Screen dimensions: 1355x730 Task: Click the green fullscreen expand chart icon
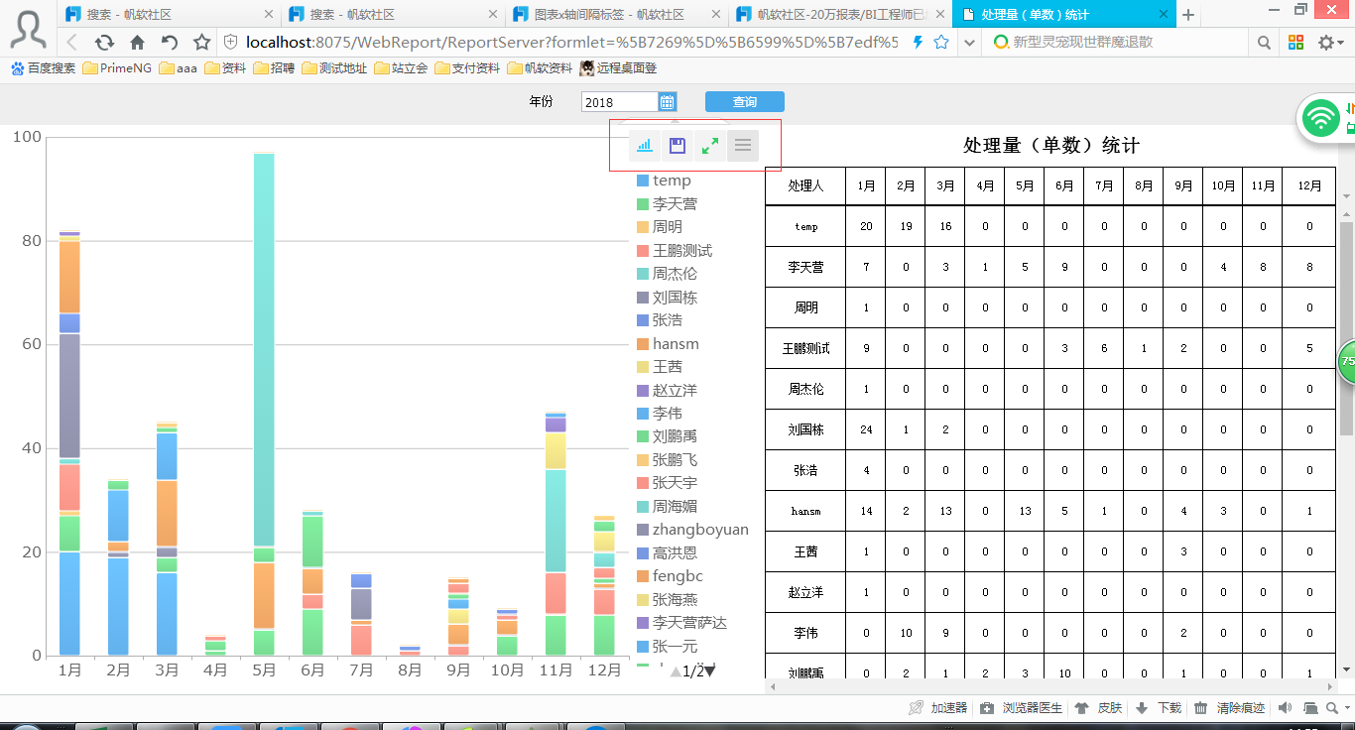point(710,146)
